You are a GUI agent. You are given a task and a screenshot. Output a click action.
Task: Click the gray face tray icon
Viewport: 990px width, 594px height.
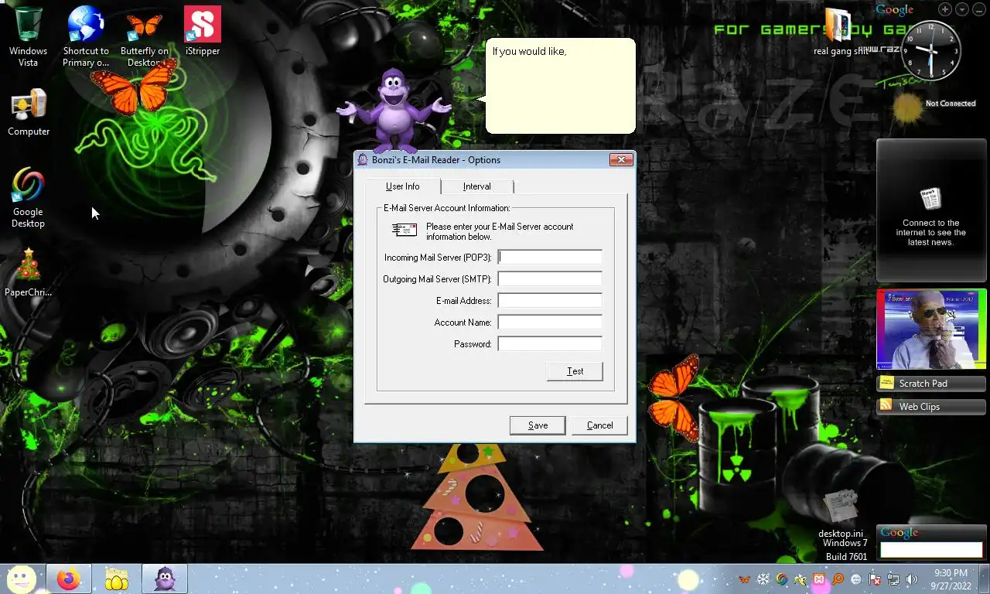coord(856,579)
